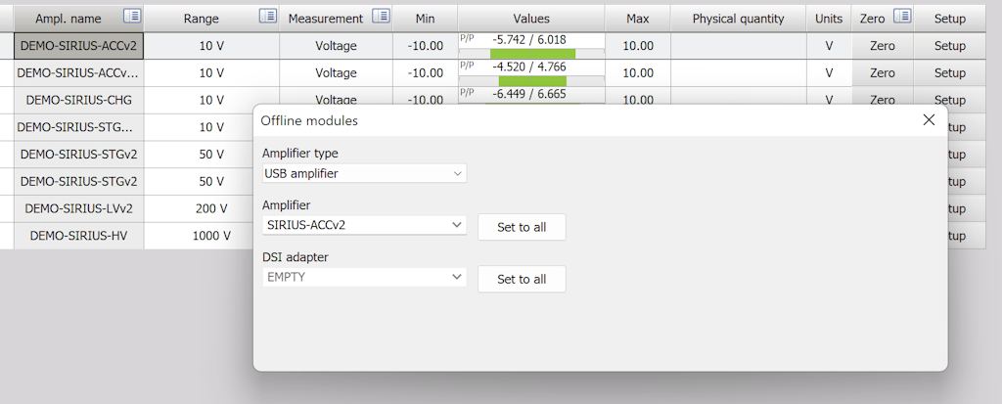Click the values bar showing -4.520 / 4.766
Screen dimensions: 1002x404
[x=531, y=73]
